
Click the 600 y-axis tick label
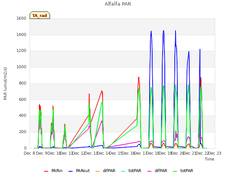tap(23, 99)
